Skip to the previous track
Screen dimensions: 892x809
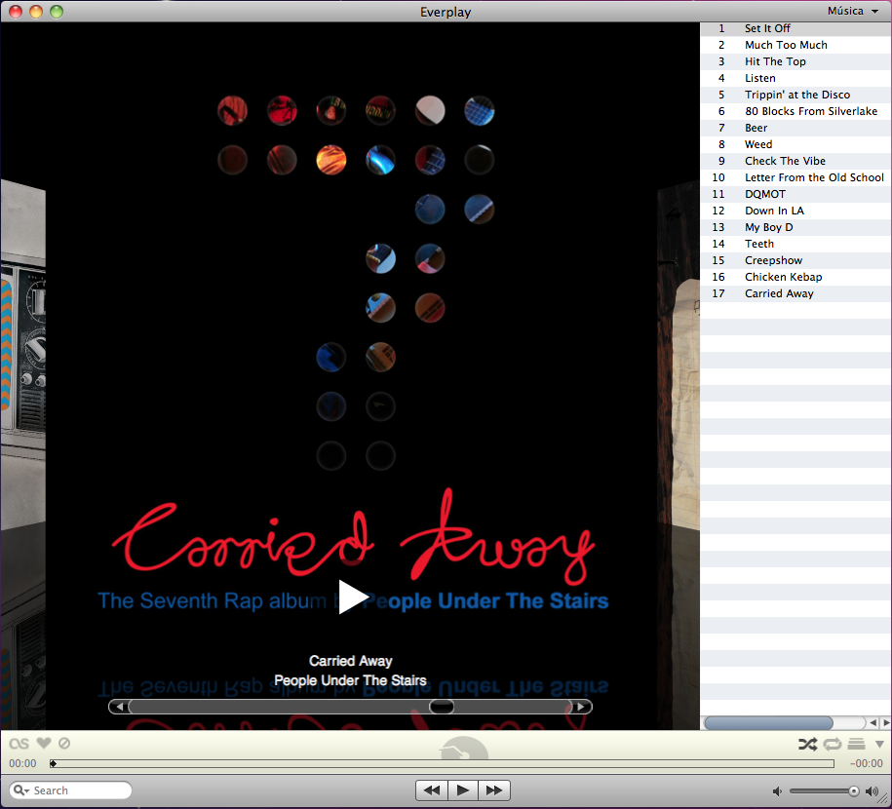pyautogui.click(x=432, y=790)
